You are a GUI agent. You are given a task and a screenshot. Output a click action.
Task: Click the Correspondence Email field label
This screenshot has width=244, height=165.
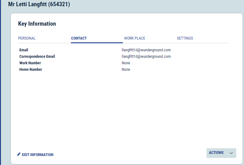tap(37, 57)
